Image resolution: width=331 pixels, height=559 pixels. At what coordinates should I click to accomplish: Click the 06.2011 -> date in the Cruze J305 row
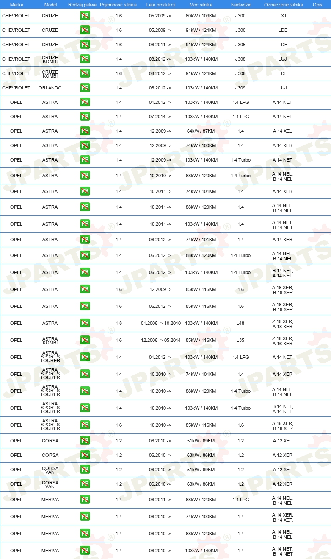pos(160,45)
